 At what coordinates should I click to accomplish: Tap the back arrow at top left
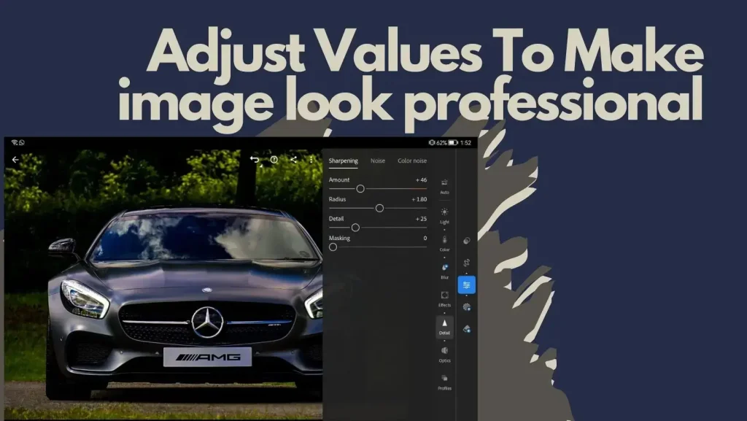(x=14, y=159)
